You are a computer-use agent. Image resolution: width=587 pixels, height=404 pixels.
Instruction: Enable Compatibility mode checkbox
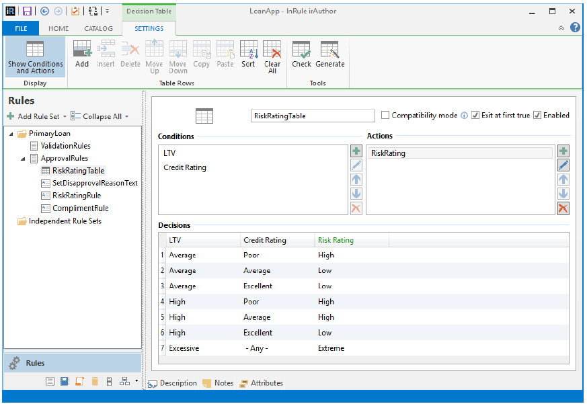pos(385,116)
